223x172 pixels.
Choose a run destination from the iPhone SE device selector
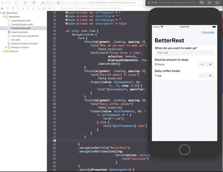71,3
